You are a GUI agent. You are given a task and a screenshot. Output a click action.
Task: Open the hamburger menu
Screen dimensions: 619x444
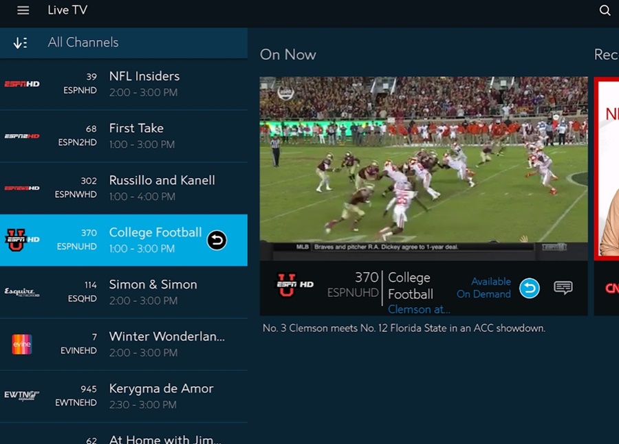coord(23,10)
